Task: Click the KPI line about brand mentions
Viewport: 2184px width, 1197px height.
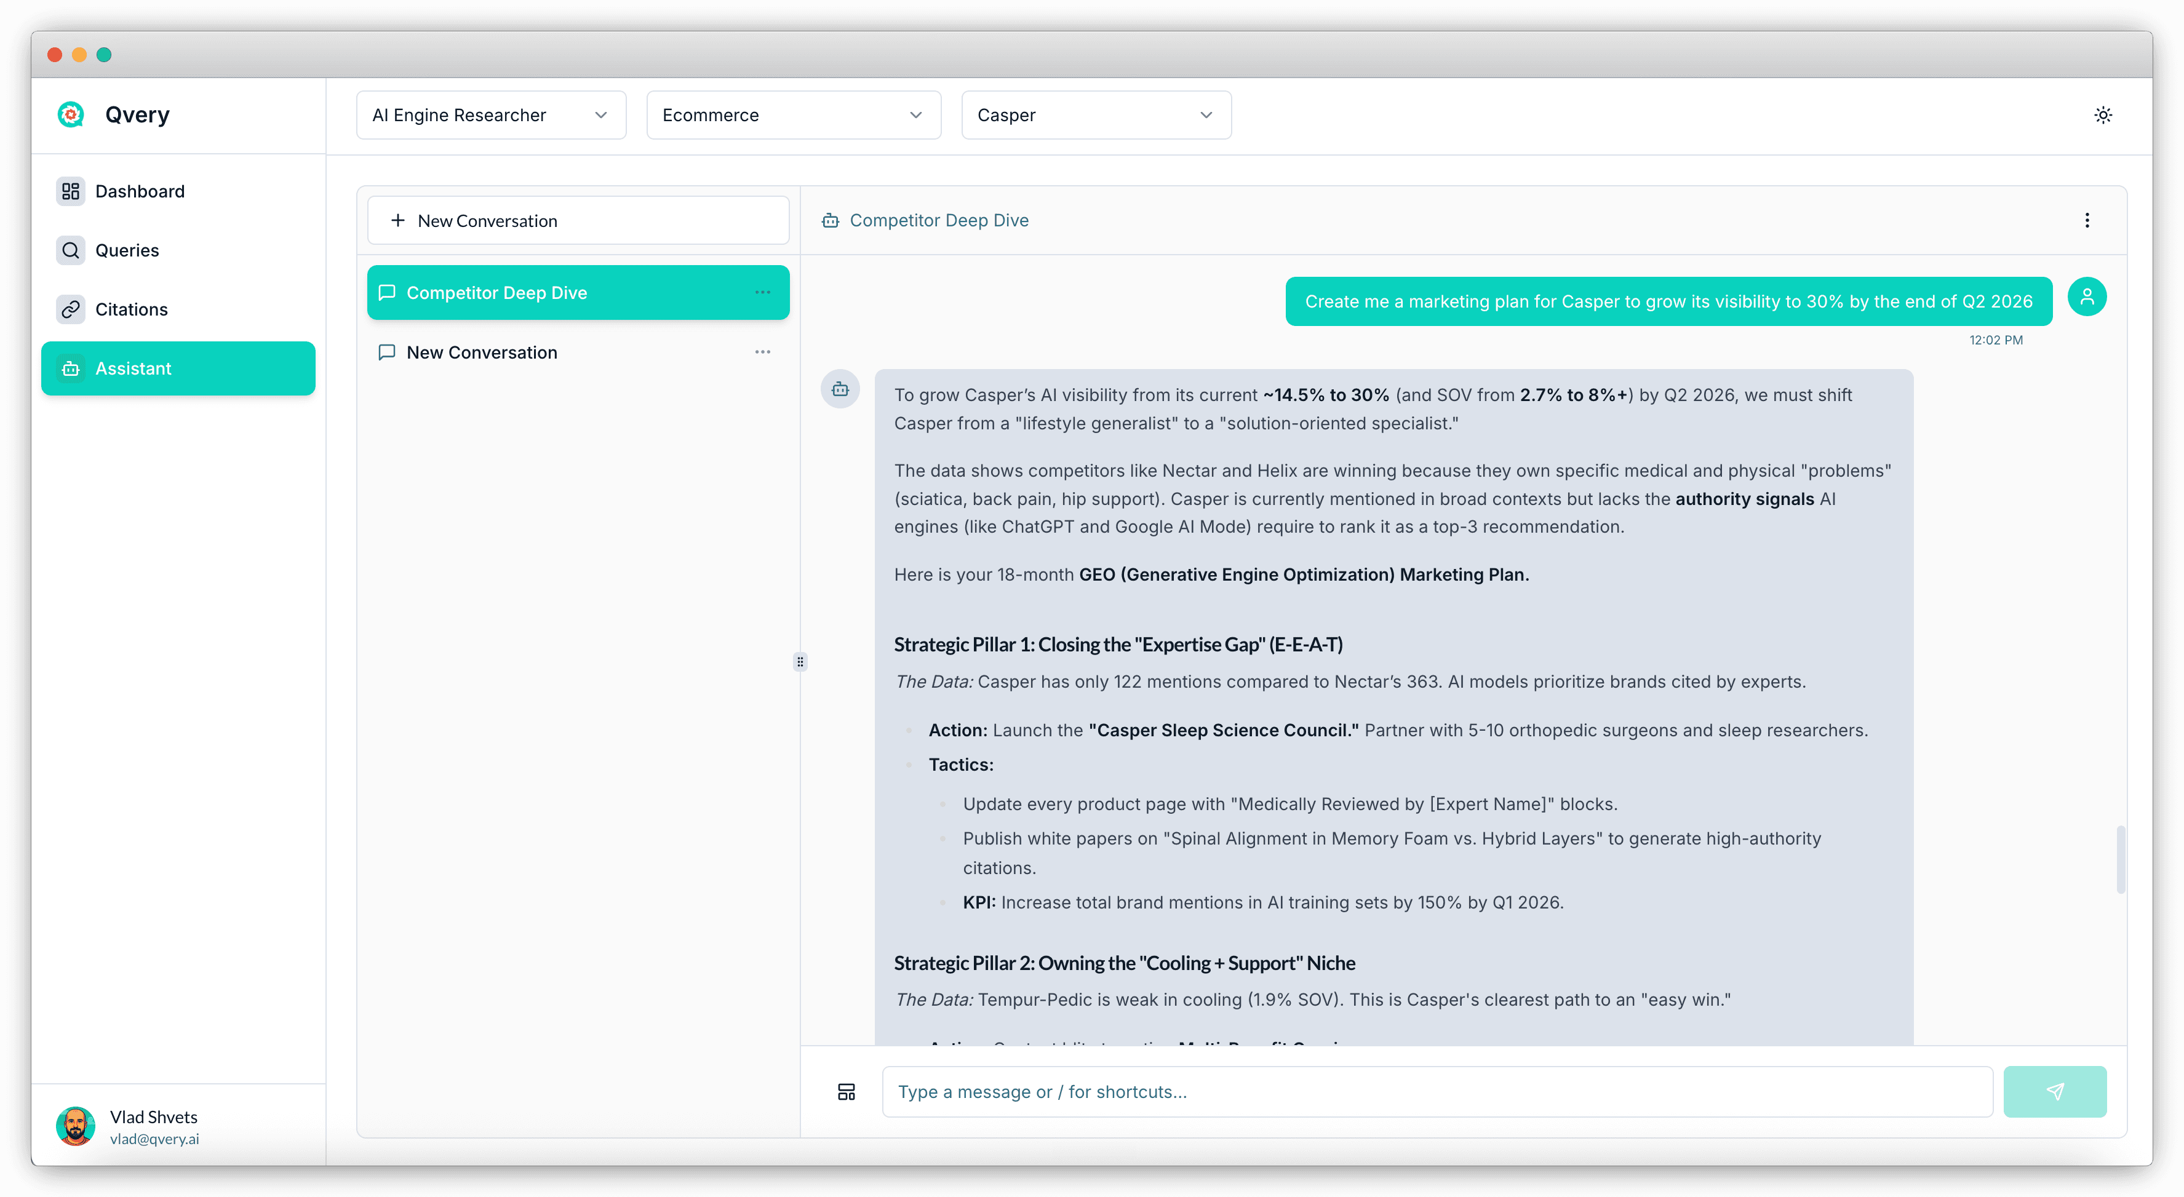Action: 1263,903
